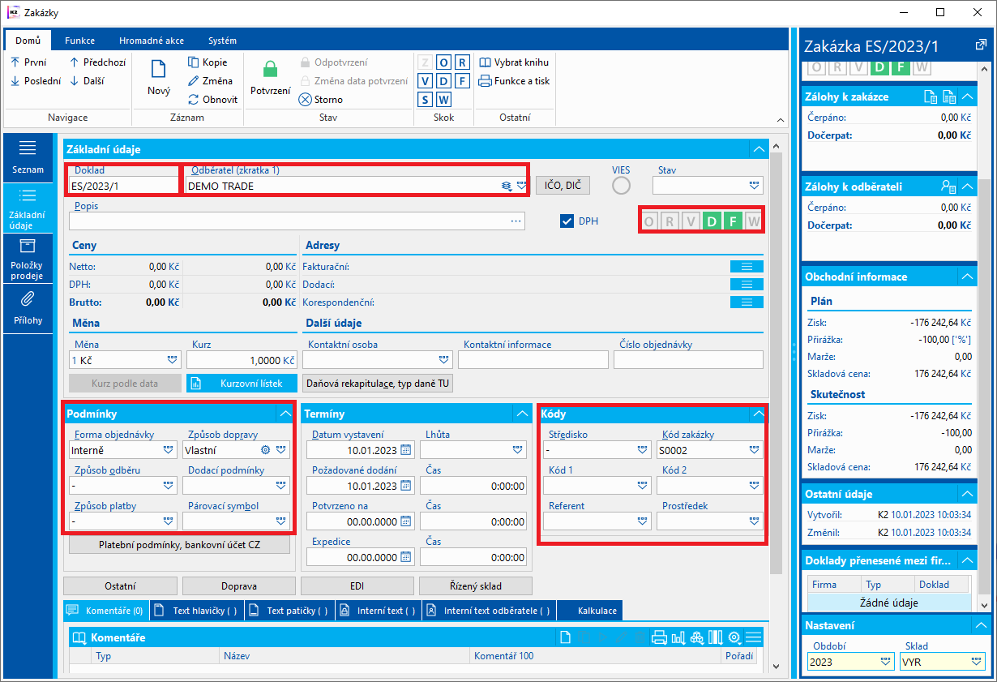Screen dimensions: 997x682
Task: Open Funkce a tisk print menu
Action: tap(514, 81)
